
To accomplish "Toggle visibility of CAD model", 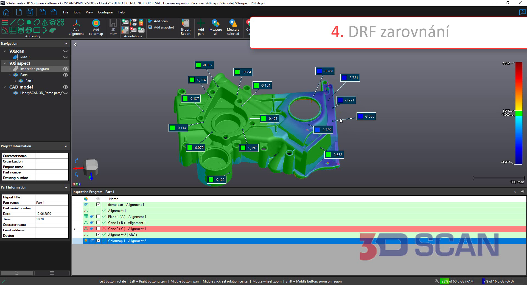I will click(66, 87).
